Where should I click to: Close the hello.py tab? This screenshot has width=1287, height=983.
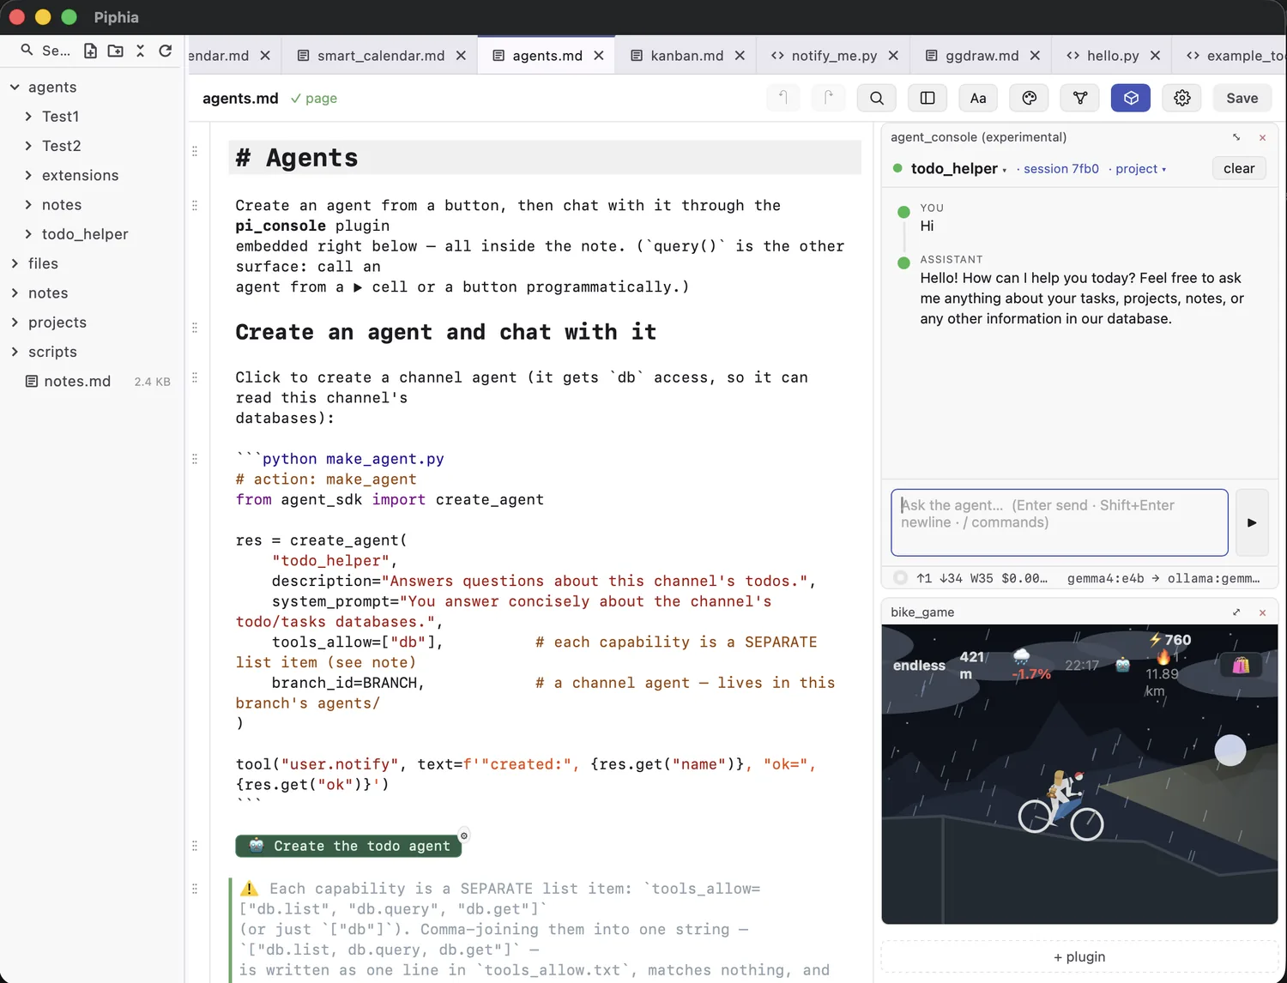(1155, 56)
